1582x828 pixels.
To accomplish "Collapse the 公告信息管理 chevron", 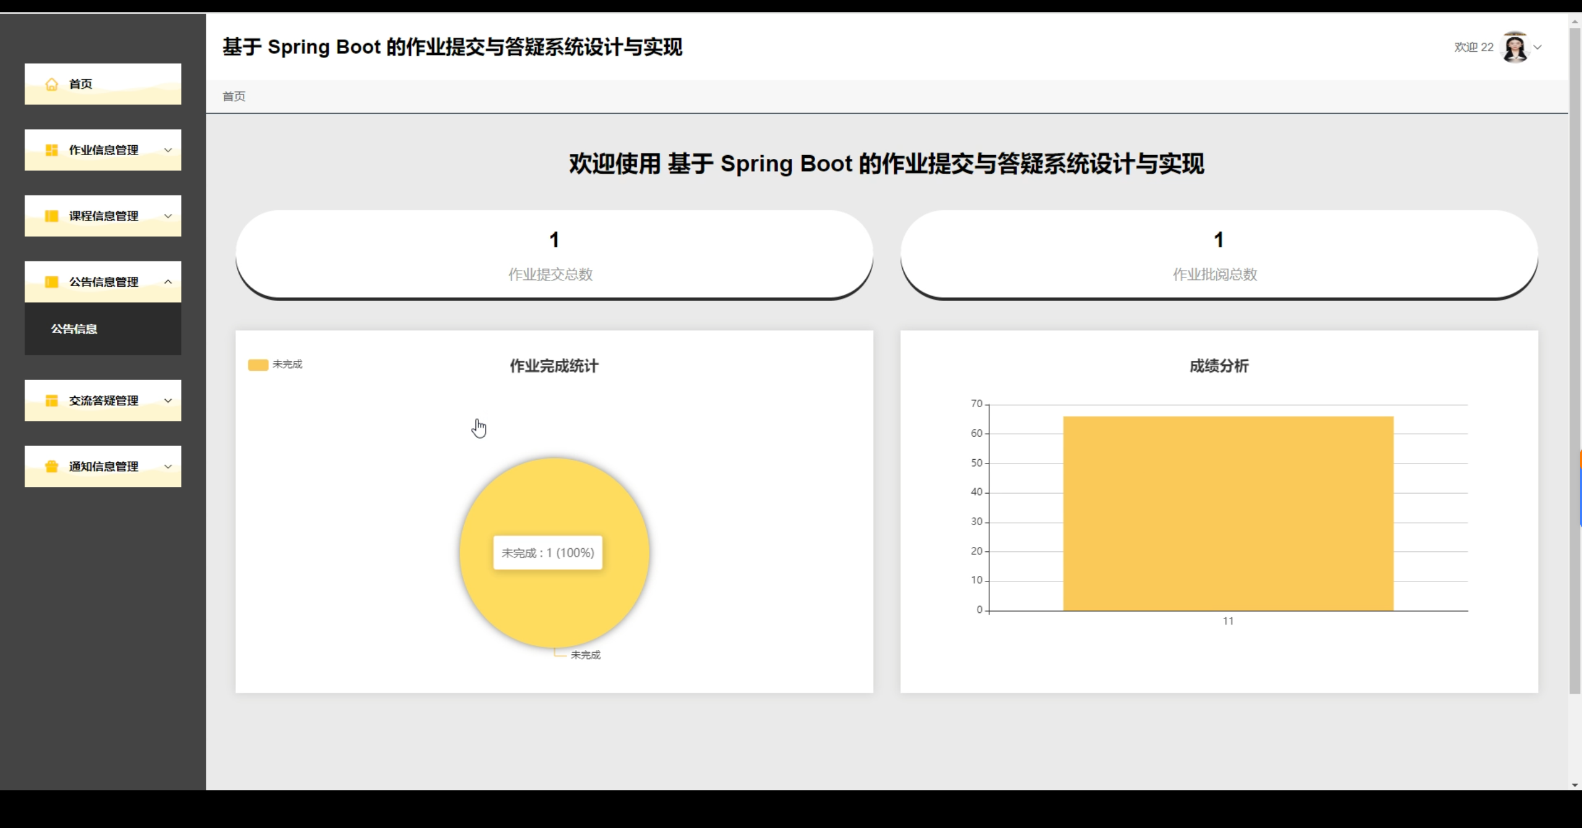I will (168, 282).
